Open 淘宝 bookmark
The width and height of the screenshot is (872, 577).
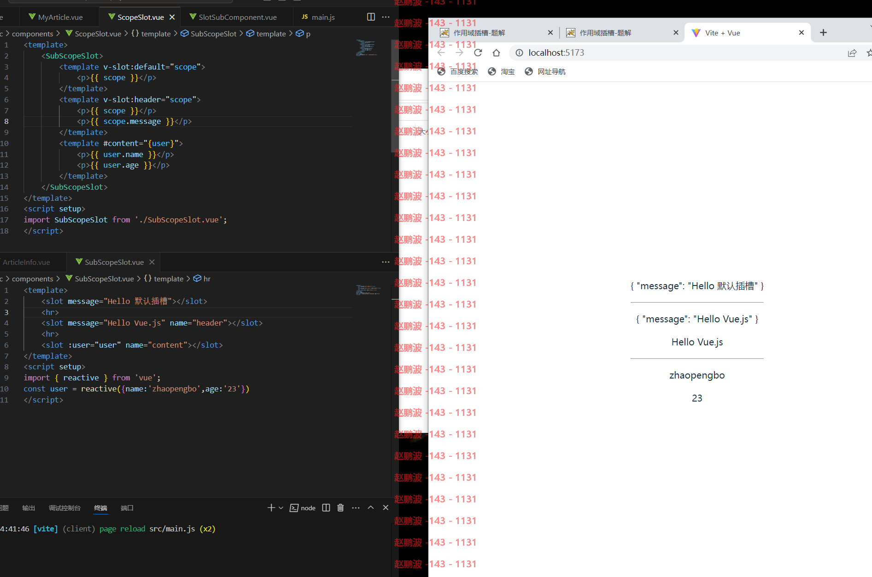tap(502, 71)
